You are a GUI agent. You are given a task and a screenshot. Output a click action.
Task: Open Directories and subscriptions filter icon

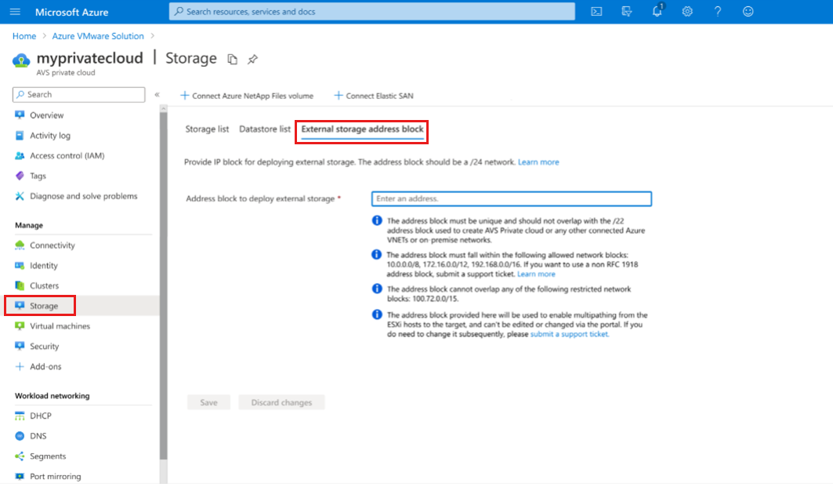click(x=627, y=11)
